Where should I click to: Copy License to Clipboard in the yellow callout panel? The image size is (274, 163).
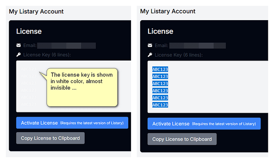(50, 138)
